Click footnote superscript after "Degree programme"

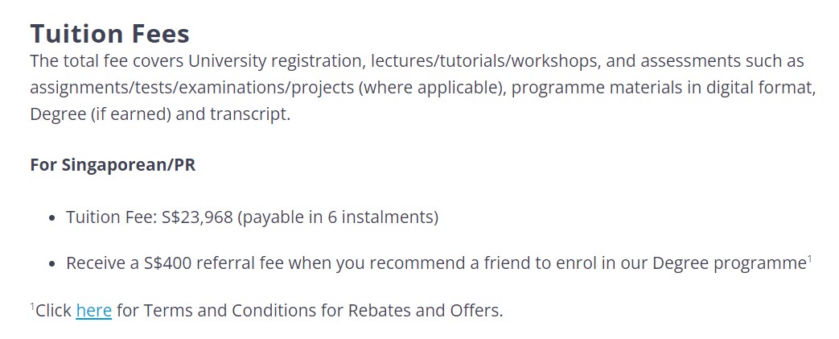pos(809,259)
